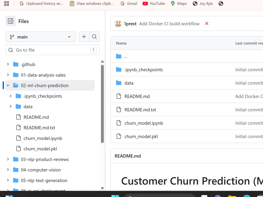The image size is (263, 197).
Task: Collapse the Files side panel icon
Action: pos(11,21)
